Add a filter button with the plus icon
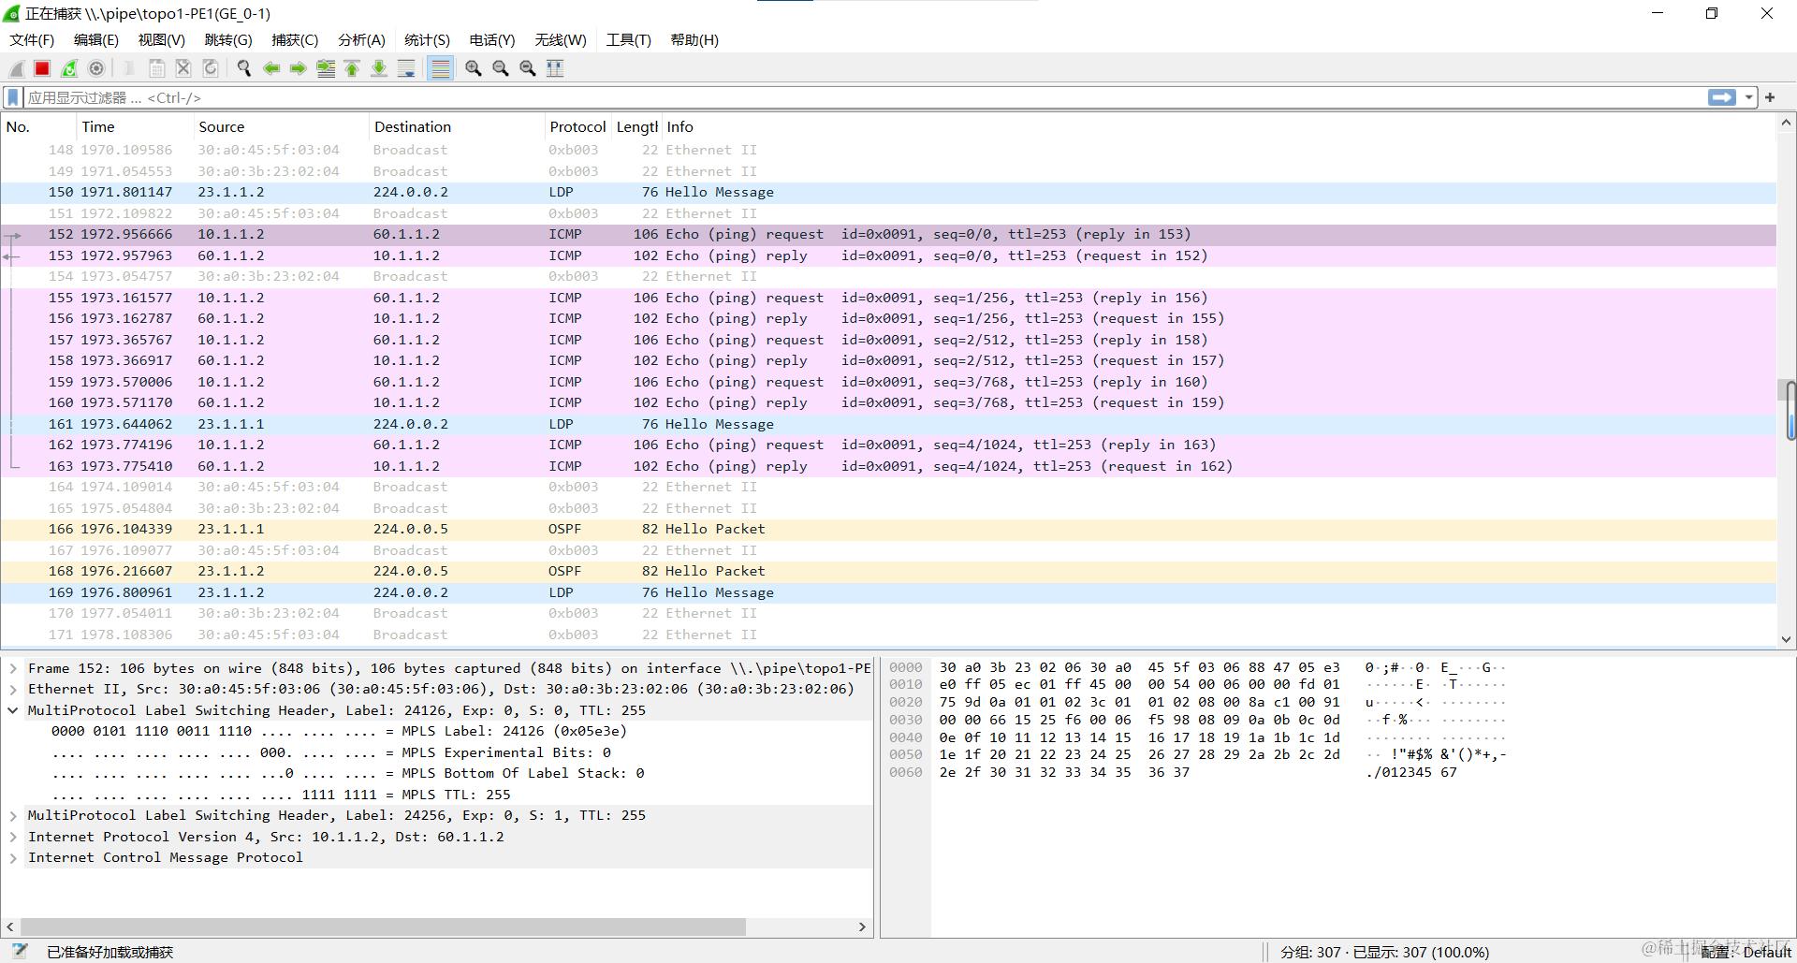The image size is (1797, 963). pyautogui.click(x=1770, y=97)
